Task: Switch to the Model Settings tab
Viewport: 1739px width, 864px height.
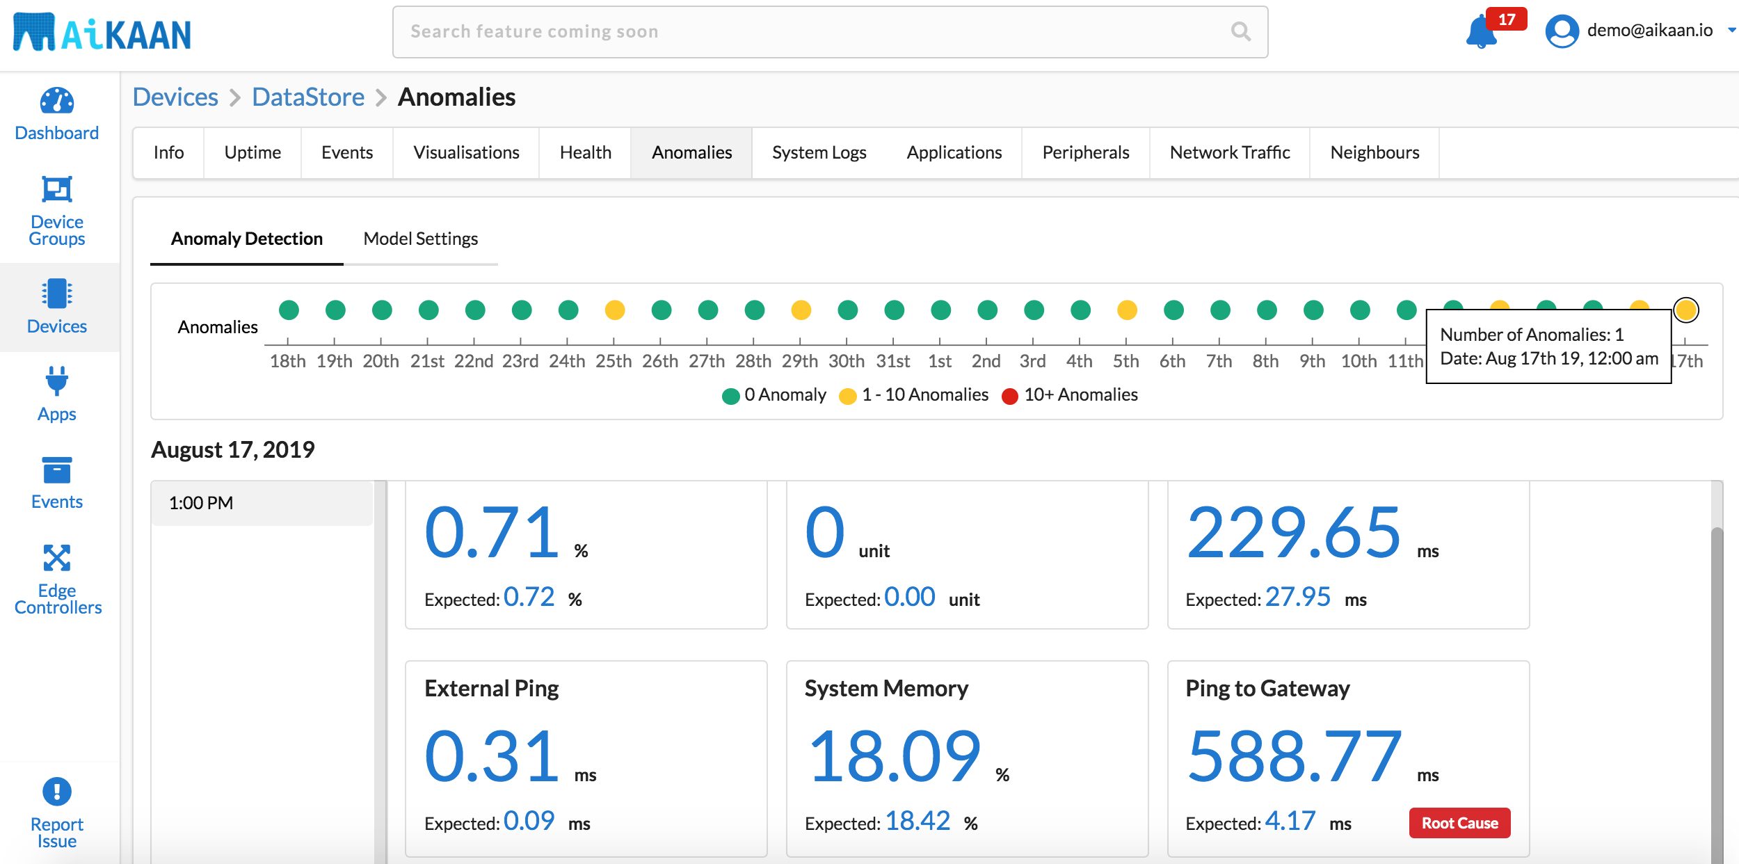Action: pos(420,239)
